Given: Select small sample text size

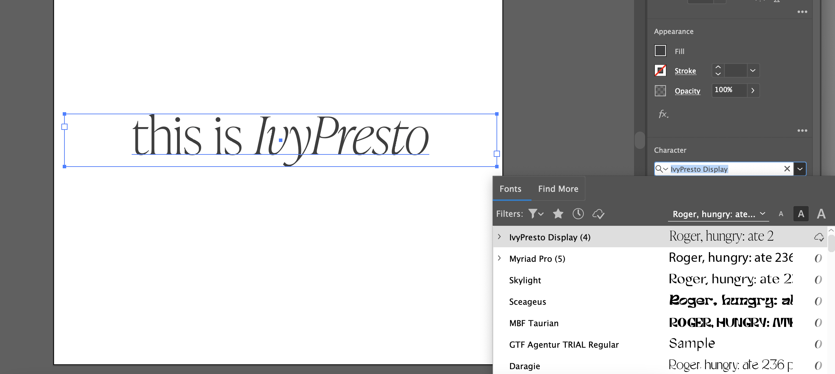Looking at the screenshot, I should coord(781,214).
